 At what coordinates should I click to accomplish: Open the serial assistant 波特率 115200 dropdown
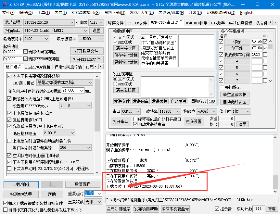[x=178, y=112]
